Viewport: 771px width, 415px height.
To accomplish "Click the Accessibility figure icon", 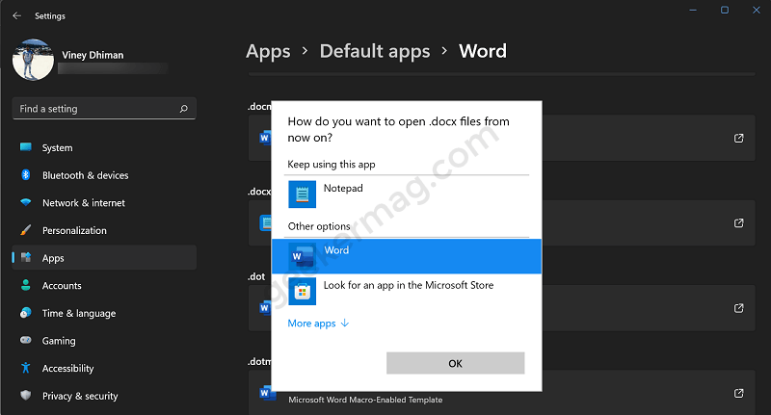I will point(26,368).
